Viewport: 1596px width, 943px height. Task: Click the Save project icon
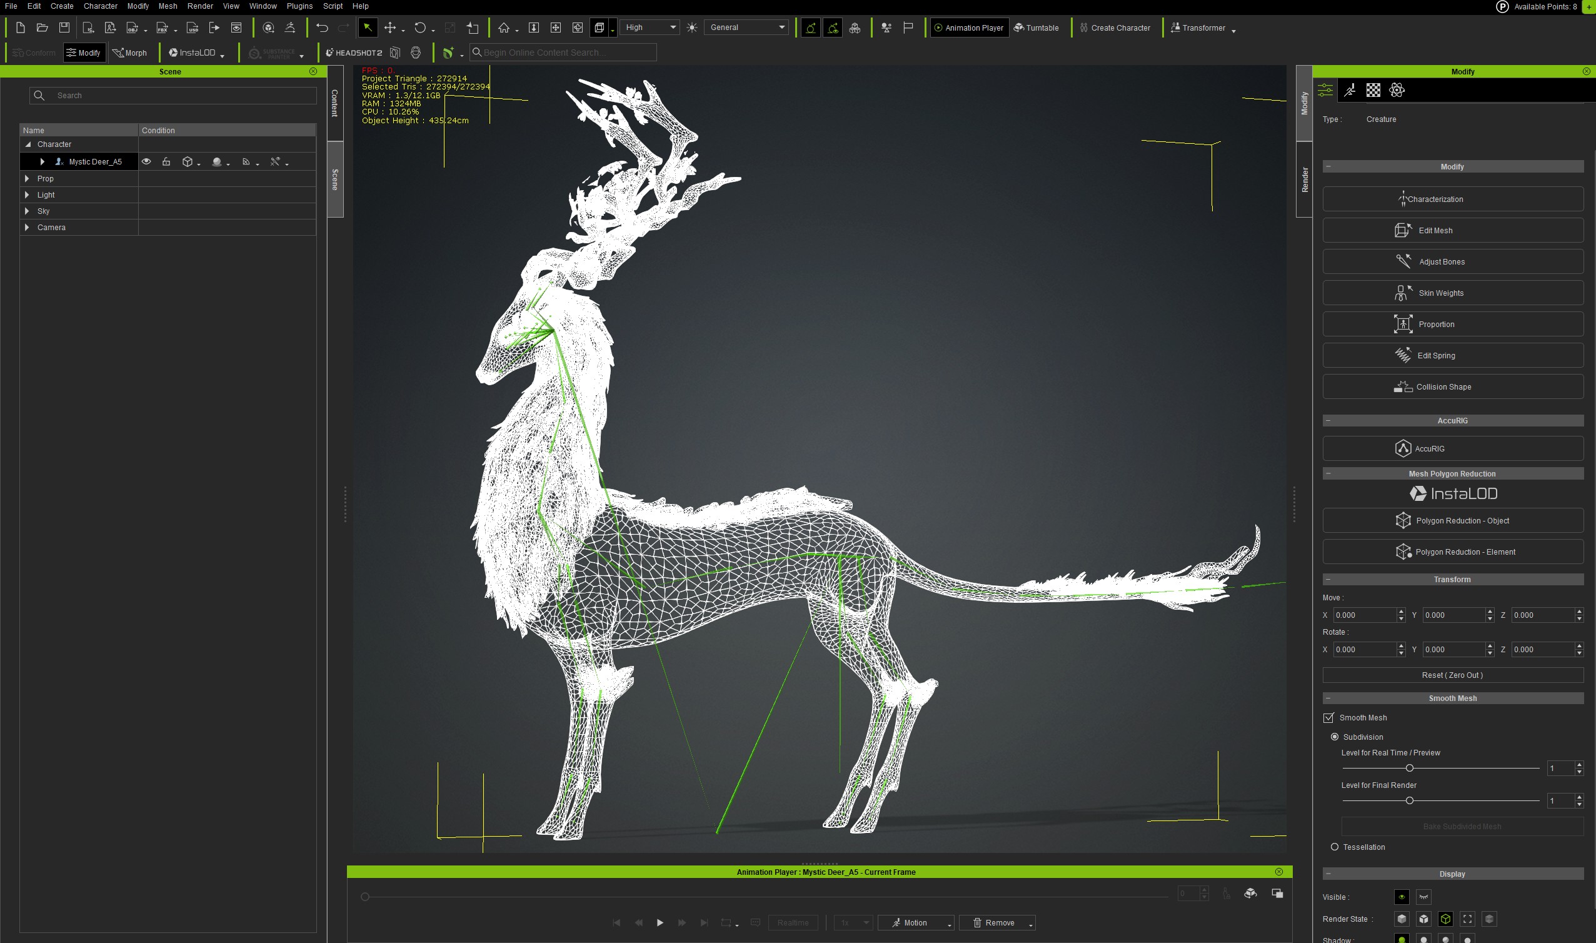[x=64, y=28]
